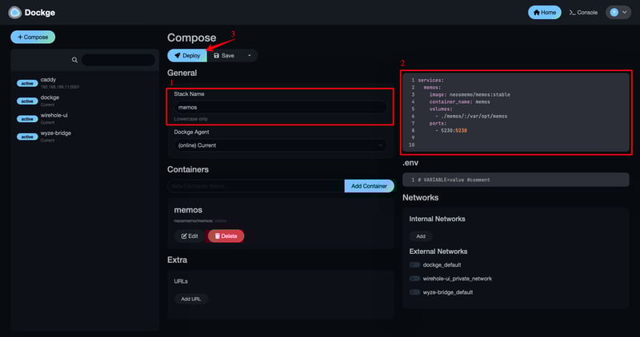Viewport: 640px width, 337px height.
Task: Expand the Save button dropdown arrow
Action: pos(249,56)
